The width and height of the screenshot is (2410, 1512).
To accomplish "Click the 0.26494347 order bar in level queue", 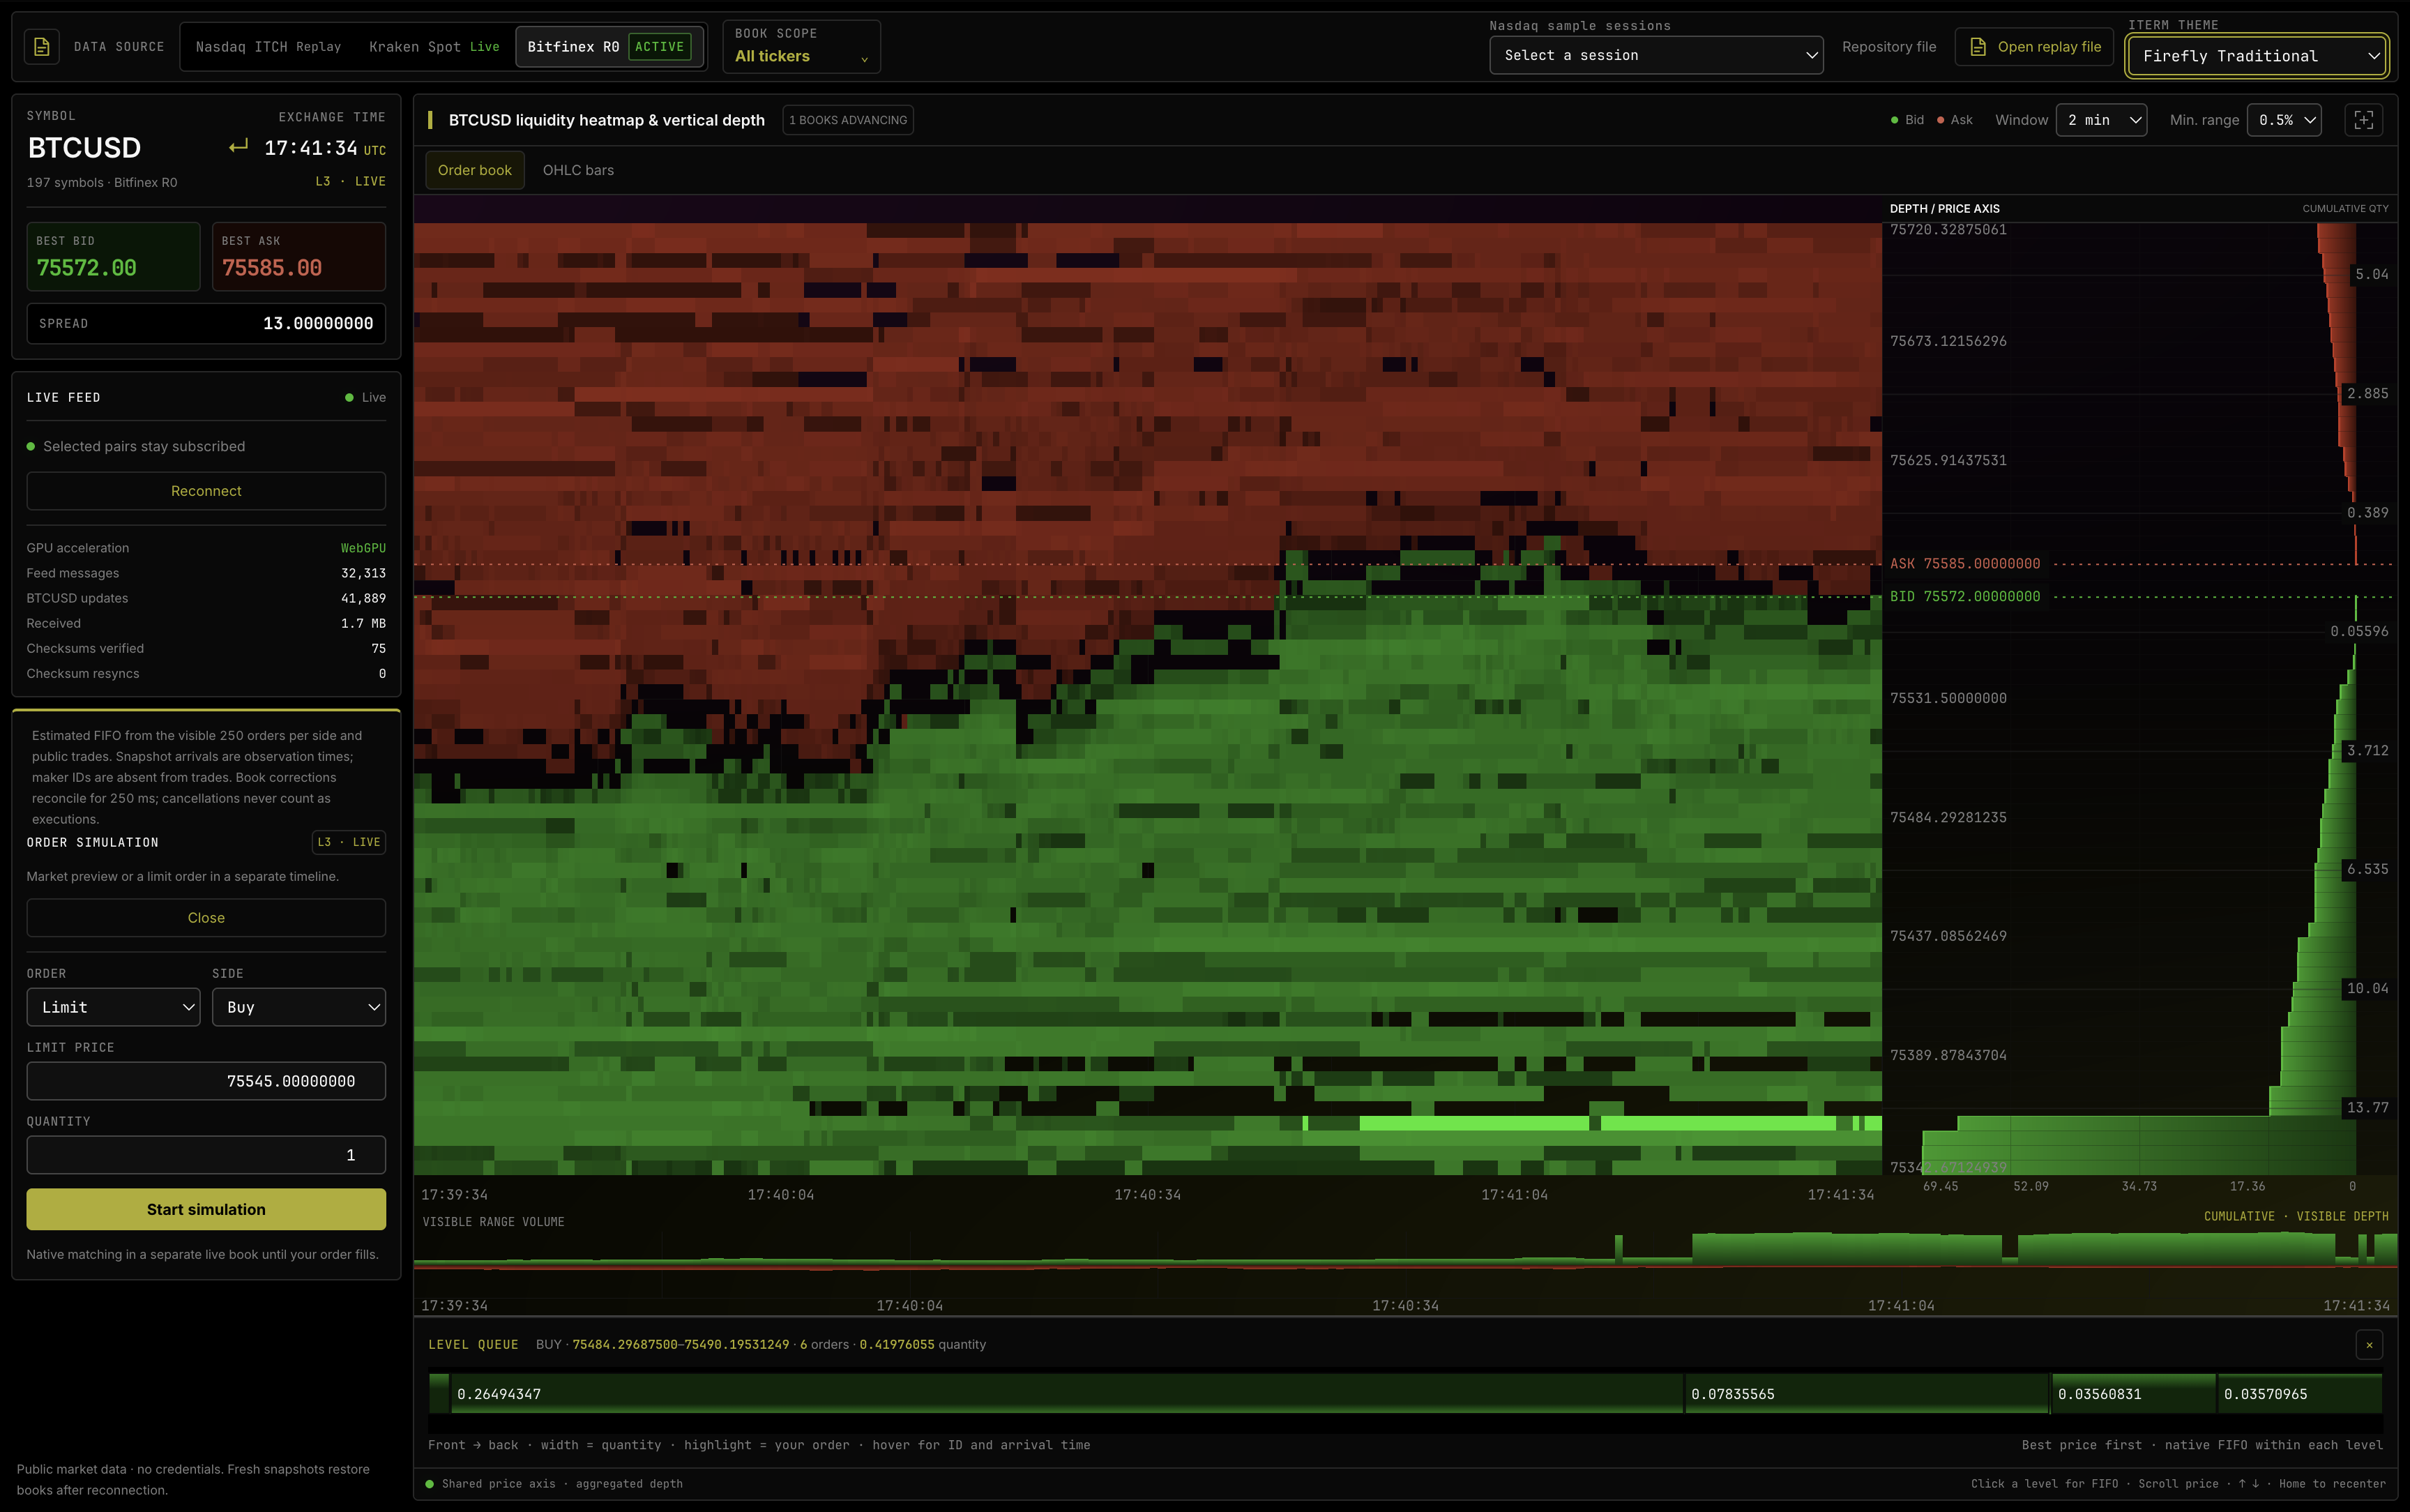I will [x=1066, y=1393].
